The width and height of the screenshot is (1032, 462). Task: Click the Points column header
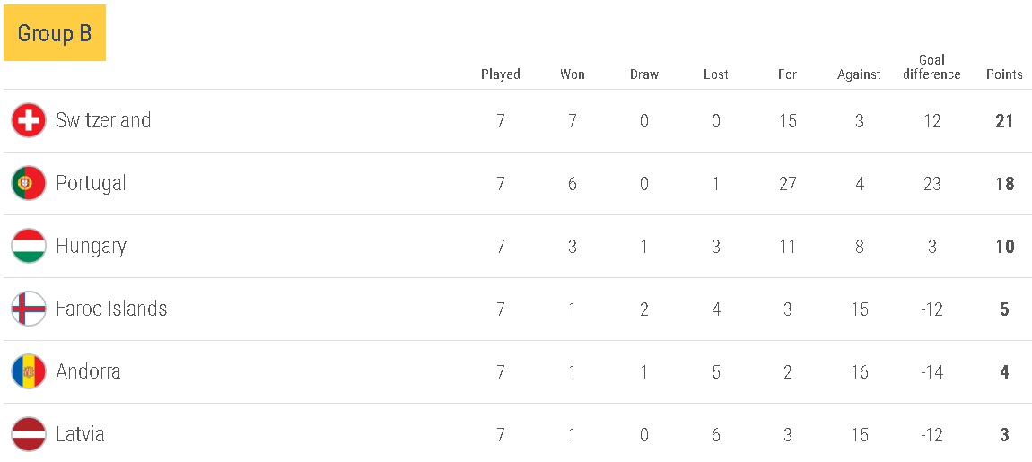click(1004, 74)
